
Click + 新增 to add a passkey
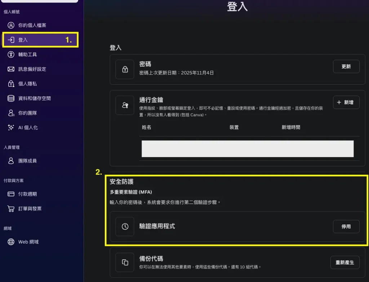click(346, 102)
